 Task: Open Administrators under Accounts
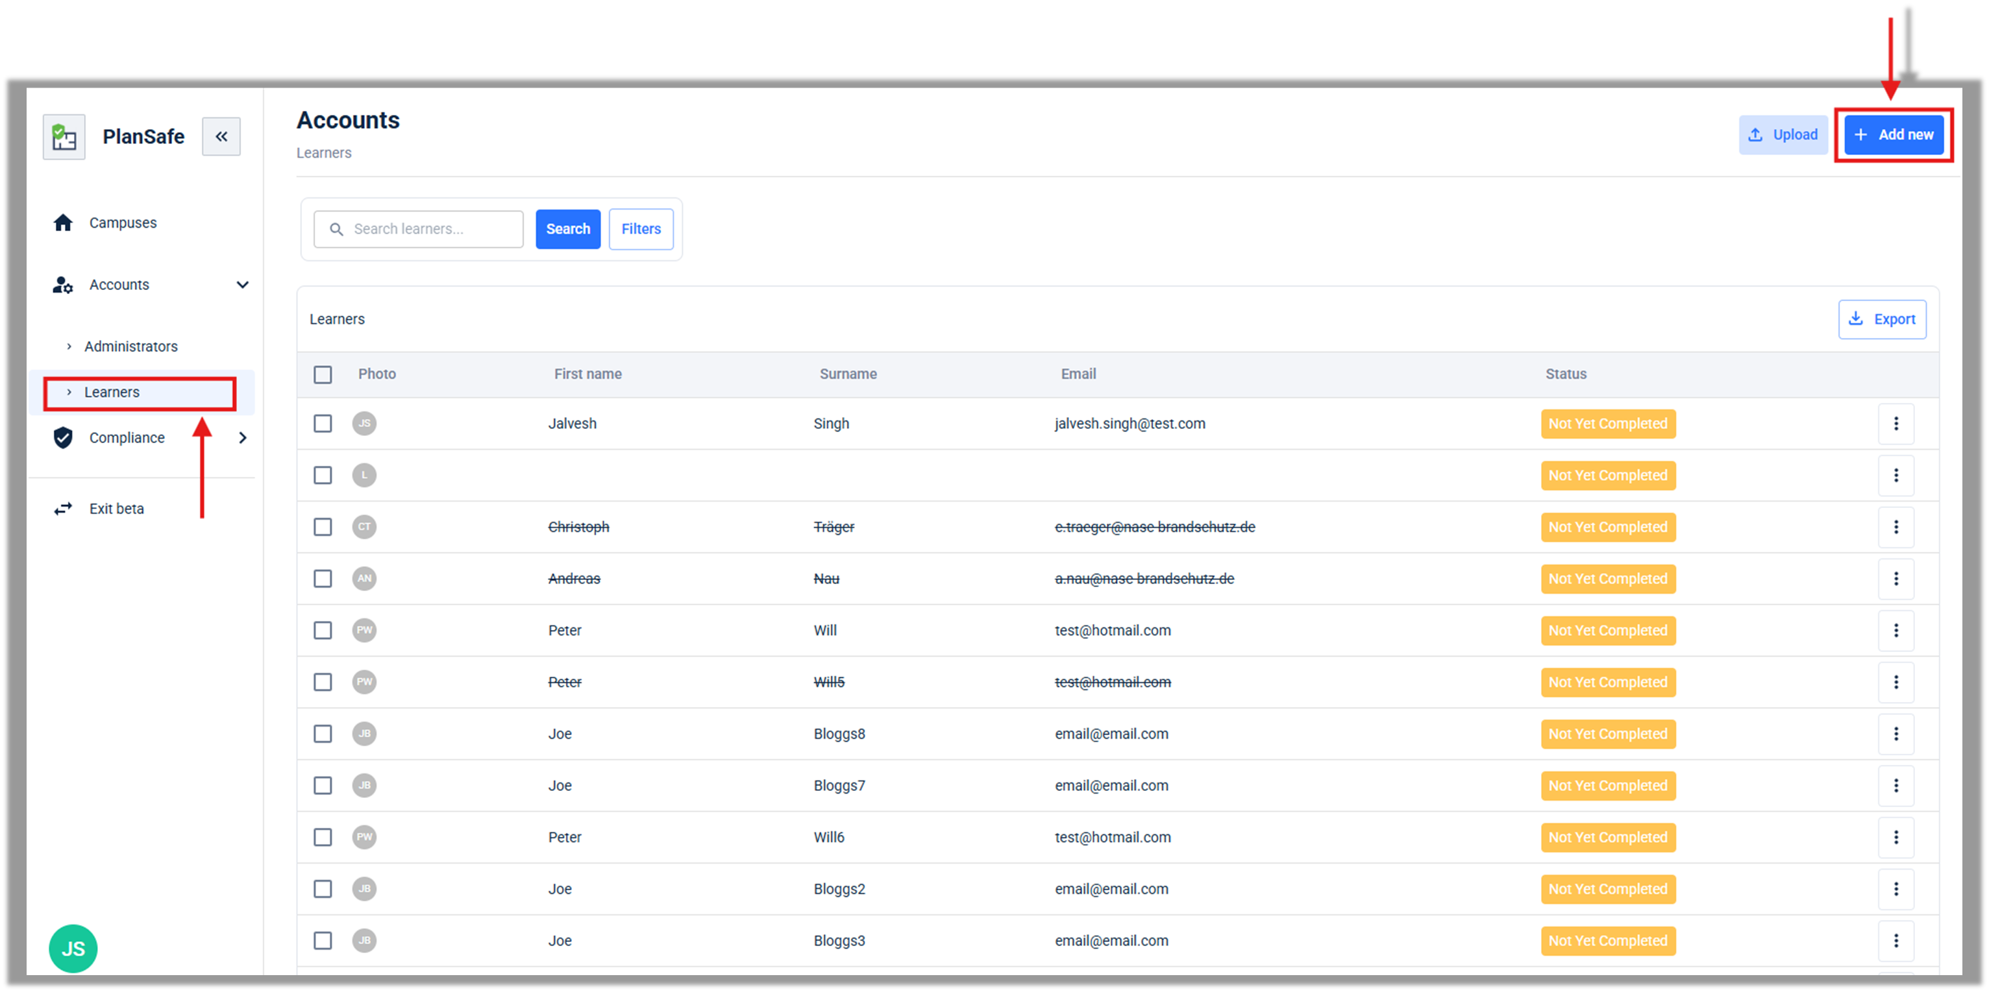tap(131, 346)
